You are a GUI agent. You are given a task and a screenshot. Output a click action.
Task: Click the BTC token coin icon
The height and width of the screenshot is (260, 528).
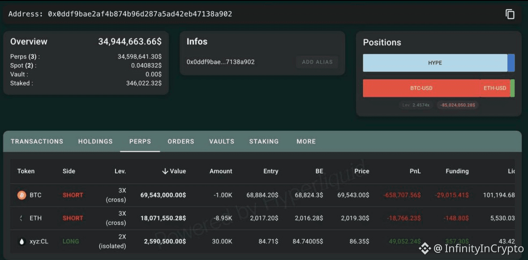[x=21, y=195]
